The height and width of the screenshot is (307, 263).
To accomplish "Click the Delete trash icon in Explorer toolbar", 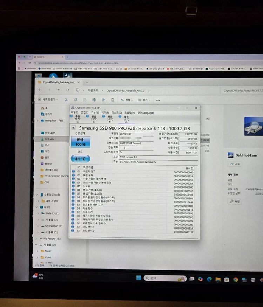I will click(x=113, y=100).
